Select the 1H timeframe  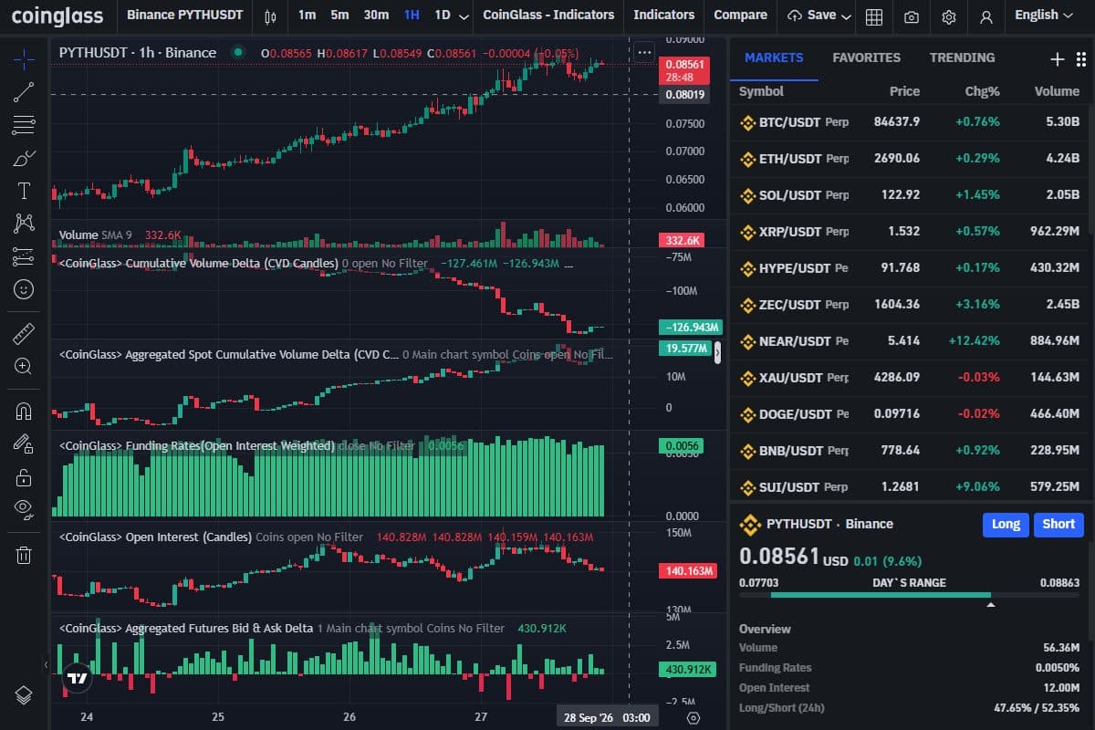coord(412,15)
